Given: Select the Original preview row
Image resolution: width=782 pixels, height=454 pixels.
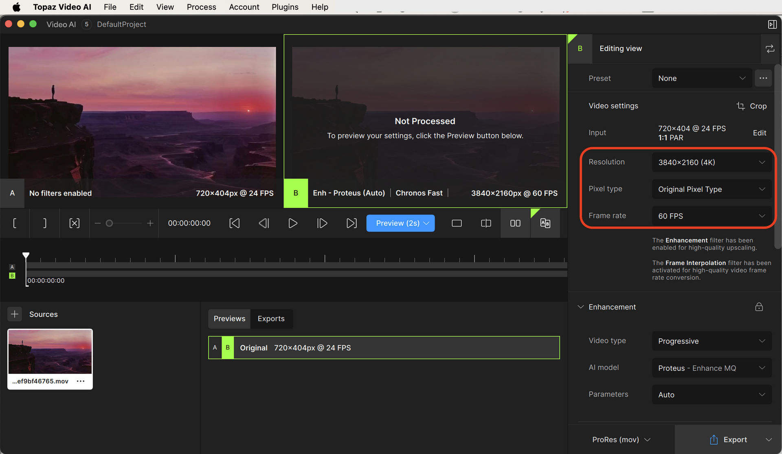Looking at the screenshot, I should click(x=384, y=348).
